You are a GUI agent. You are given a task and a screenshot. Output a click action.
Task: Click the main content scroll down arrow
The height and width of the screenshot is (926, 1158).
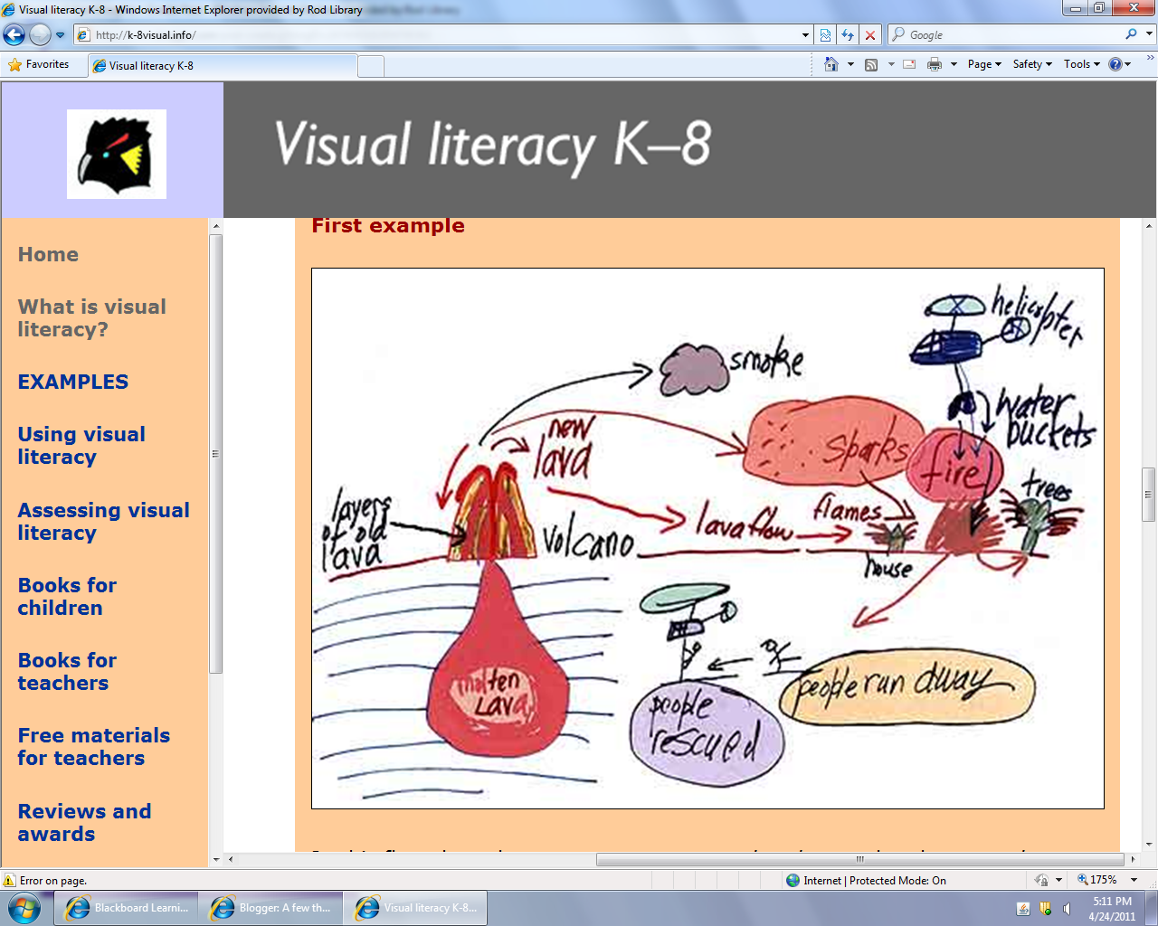pos(1149,845)
